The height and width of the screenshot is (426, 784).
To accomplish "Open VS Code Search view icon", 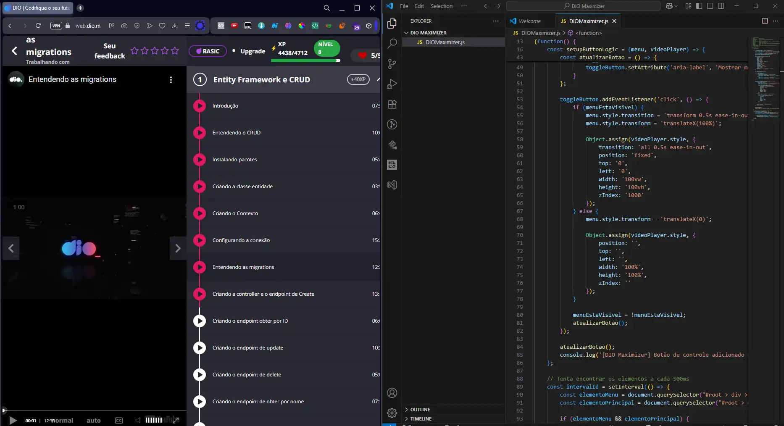I will click(392, 43).
